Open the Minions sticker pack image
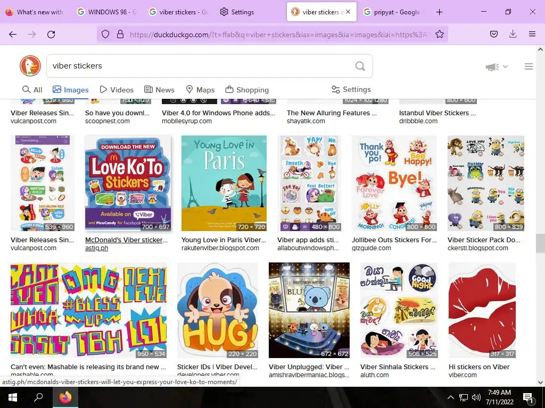 [x=486, y=183]
